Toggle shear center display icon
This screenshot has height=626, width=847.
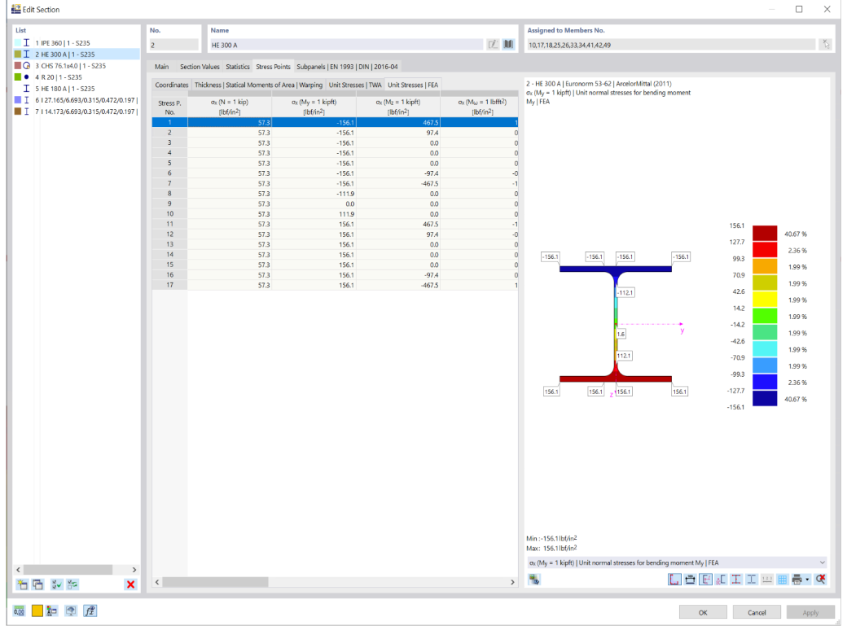pos(721,580)
